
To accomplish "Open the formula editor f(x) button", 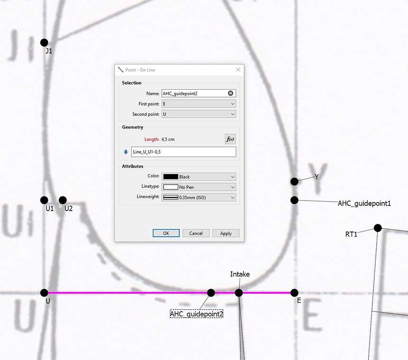I will coord(230,139).
